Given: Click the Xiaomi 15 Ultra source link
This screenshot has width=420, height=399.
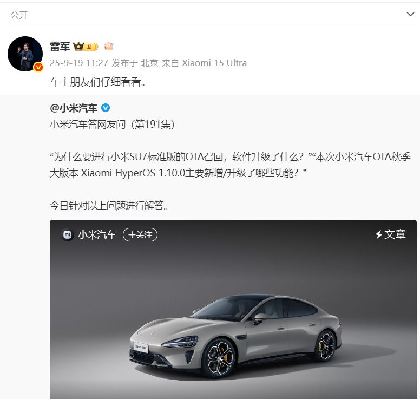Looking at the screenshot, I should click(214, 63).
